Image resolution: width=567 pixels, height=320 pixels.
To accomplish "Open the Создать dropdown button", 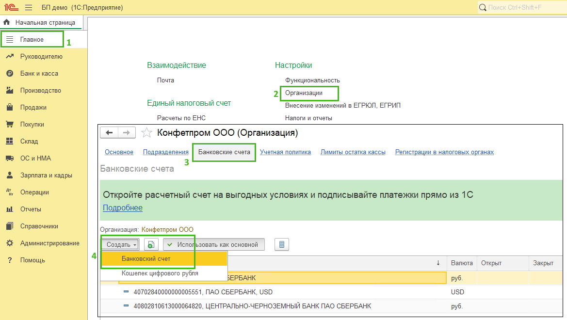I will (120, 244).
